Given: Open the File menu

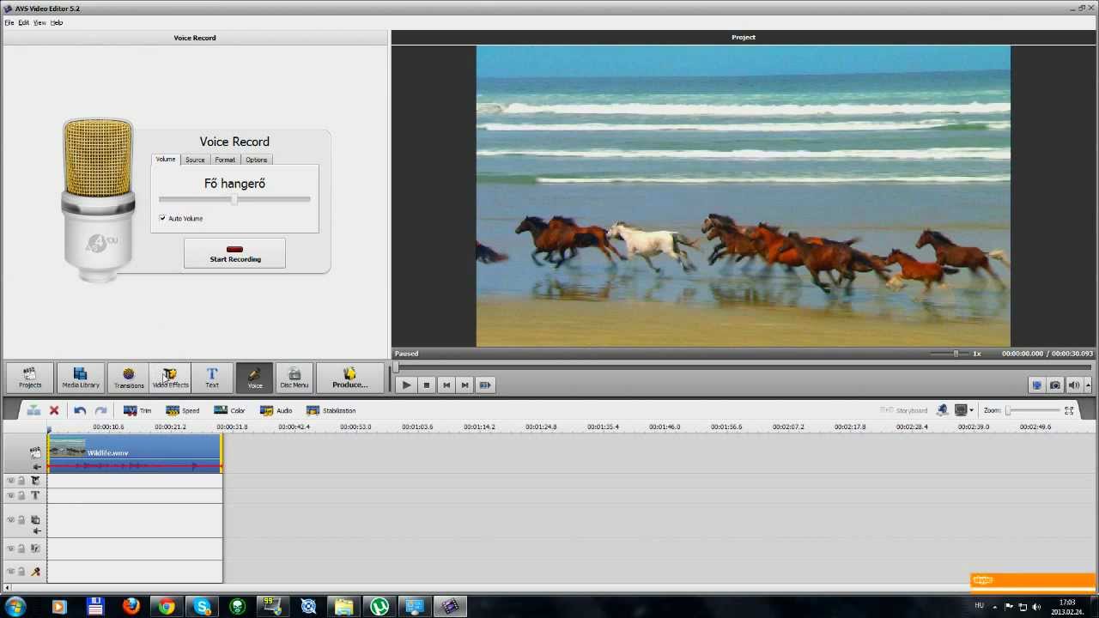Looking at the screenshot, I should 9,22.
